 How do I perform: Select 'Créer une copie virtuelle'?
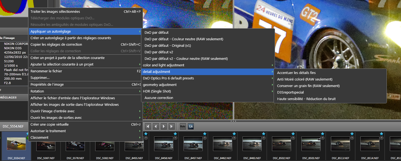86,125
